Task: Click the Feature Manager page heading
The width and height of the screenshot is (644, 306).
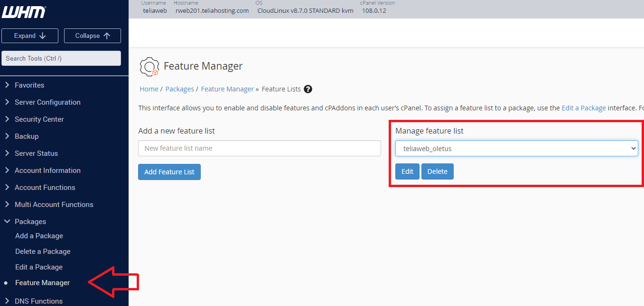Action: pos(203,66)
